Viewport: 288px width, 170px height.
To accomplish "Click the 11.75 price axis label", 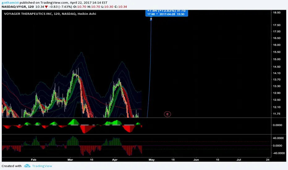I will coord(277,114).
